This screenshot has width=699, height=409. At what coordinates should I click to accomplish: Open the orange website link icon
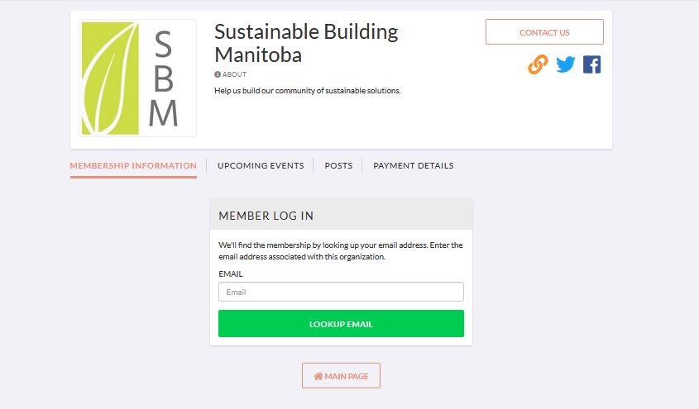538,64
